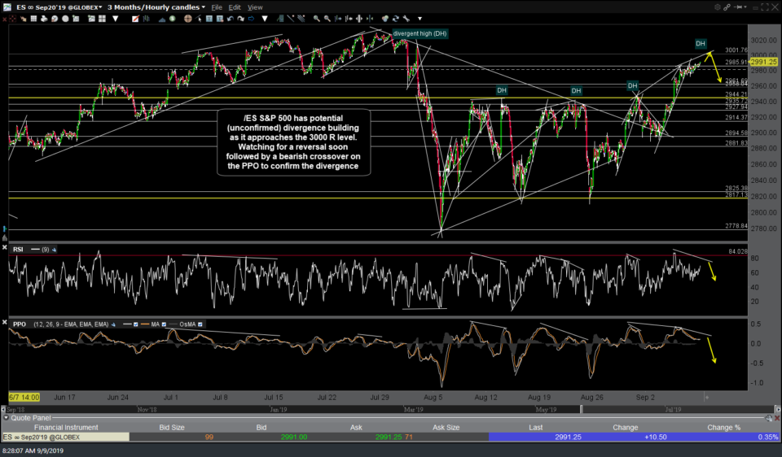Viewport: 782px width, 457px height.
Task: Click the candlestick bar-type icon
Action: click(x=146, y=19)
